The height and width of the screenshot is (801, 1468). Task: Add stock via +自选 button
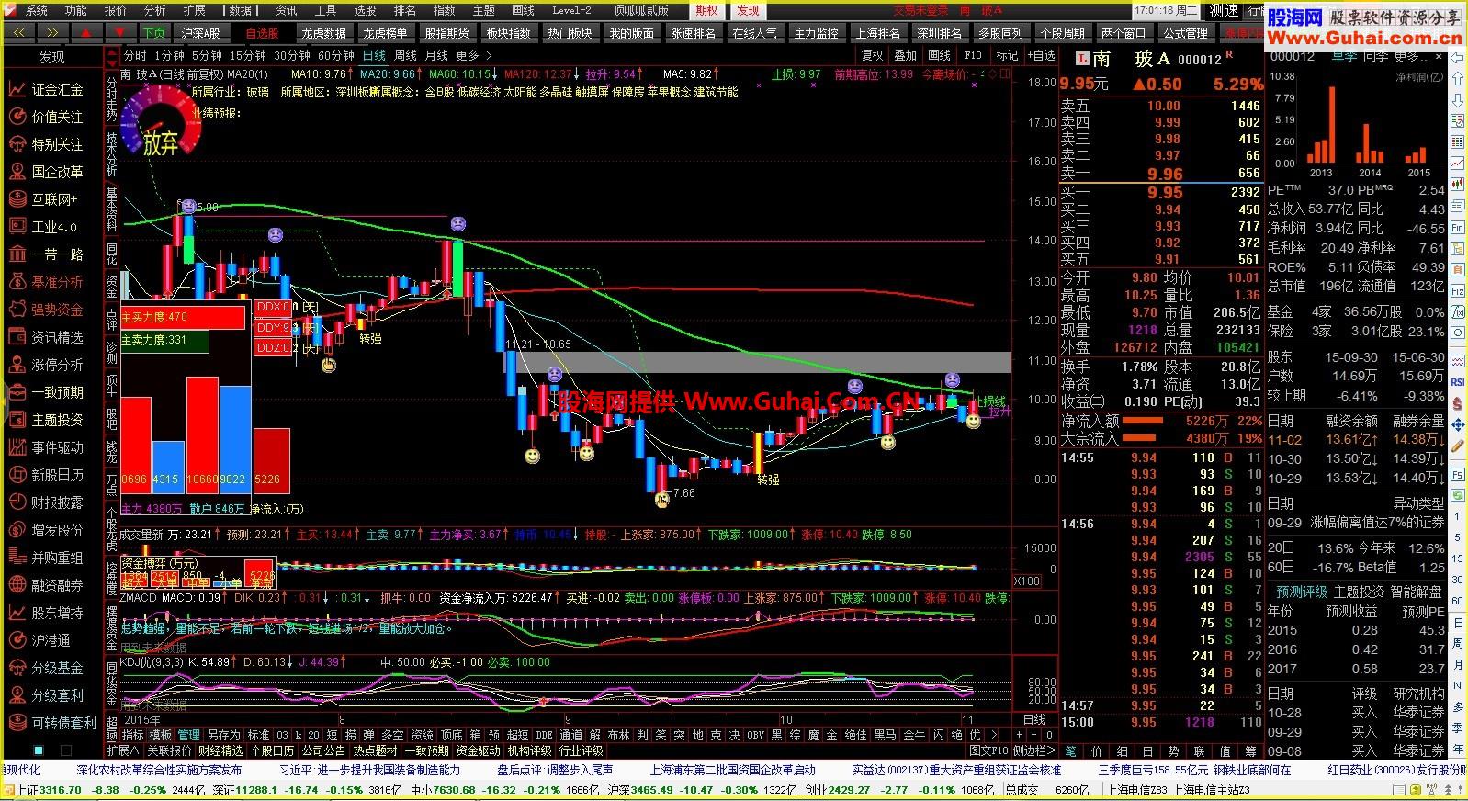click(1040, 55)
